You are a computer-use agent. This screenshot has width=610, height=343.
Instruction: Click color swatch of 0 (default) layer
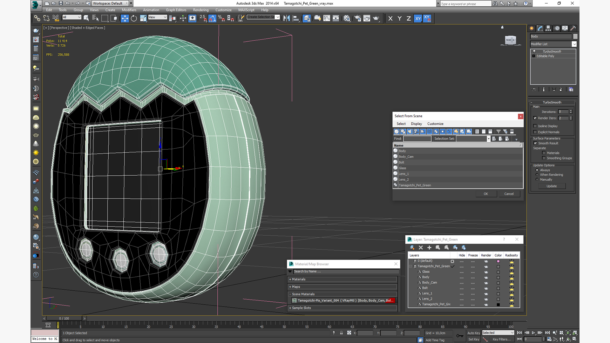[x=498, y=261]
